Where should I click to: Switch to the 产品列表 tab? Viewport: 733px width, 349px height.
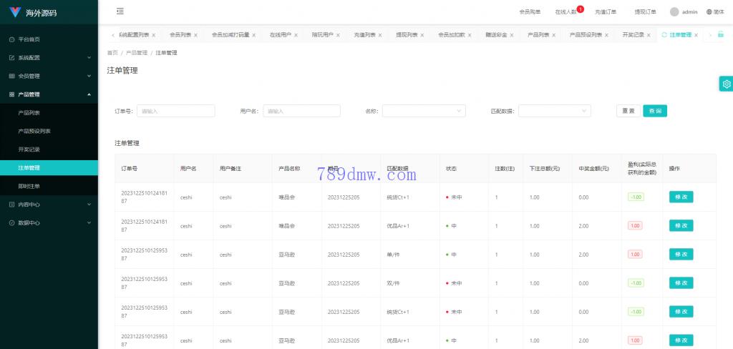[x=538, y=35]
